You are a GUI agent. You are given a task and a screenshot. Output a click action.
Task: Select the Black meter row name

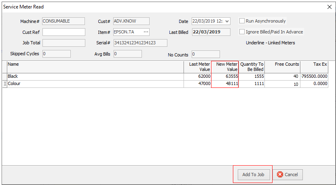click(13, 76)
